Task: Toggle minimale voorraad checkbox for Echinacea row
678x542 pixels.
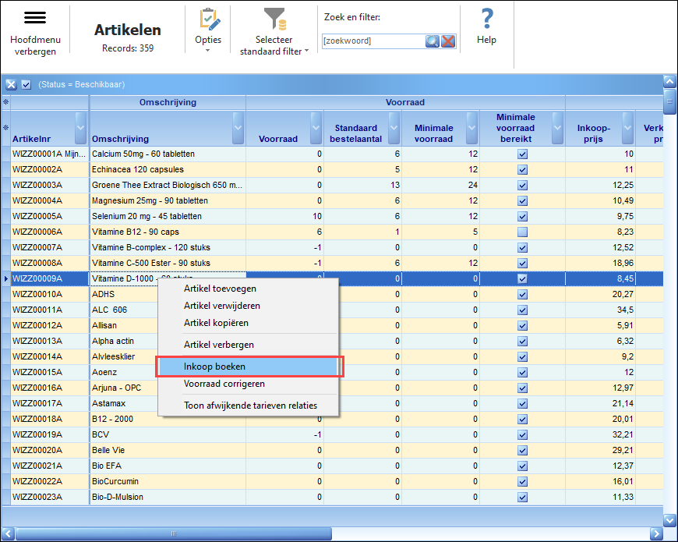Action: click(522, 169)
